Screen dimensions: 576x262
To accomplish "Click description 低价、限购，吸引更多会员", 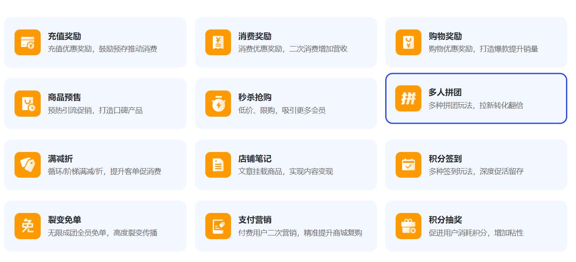I will tap(282, 110).
